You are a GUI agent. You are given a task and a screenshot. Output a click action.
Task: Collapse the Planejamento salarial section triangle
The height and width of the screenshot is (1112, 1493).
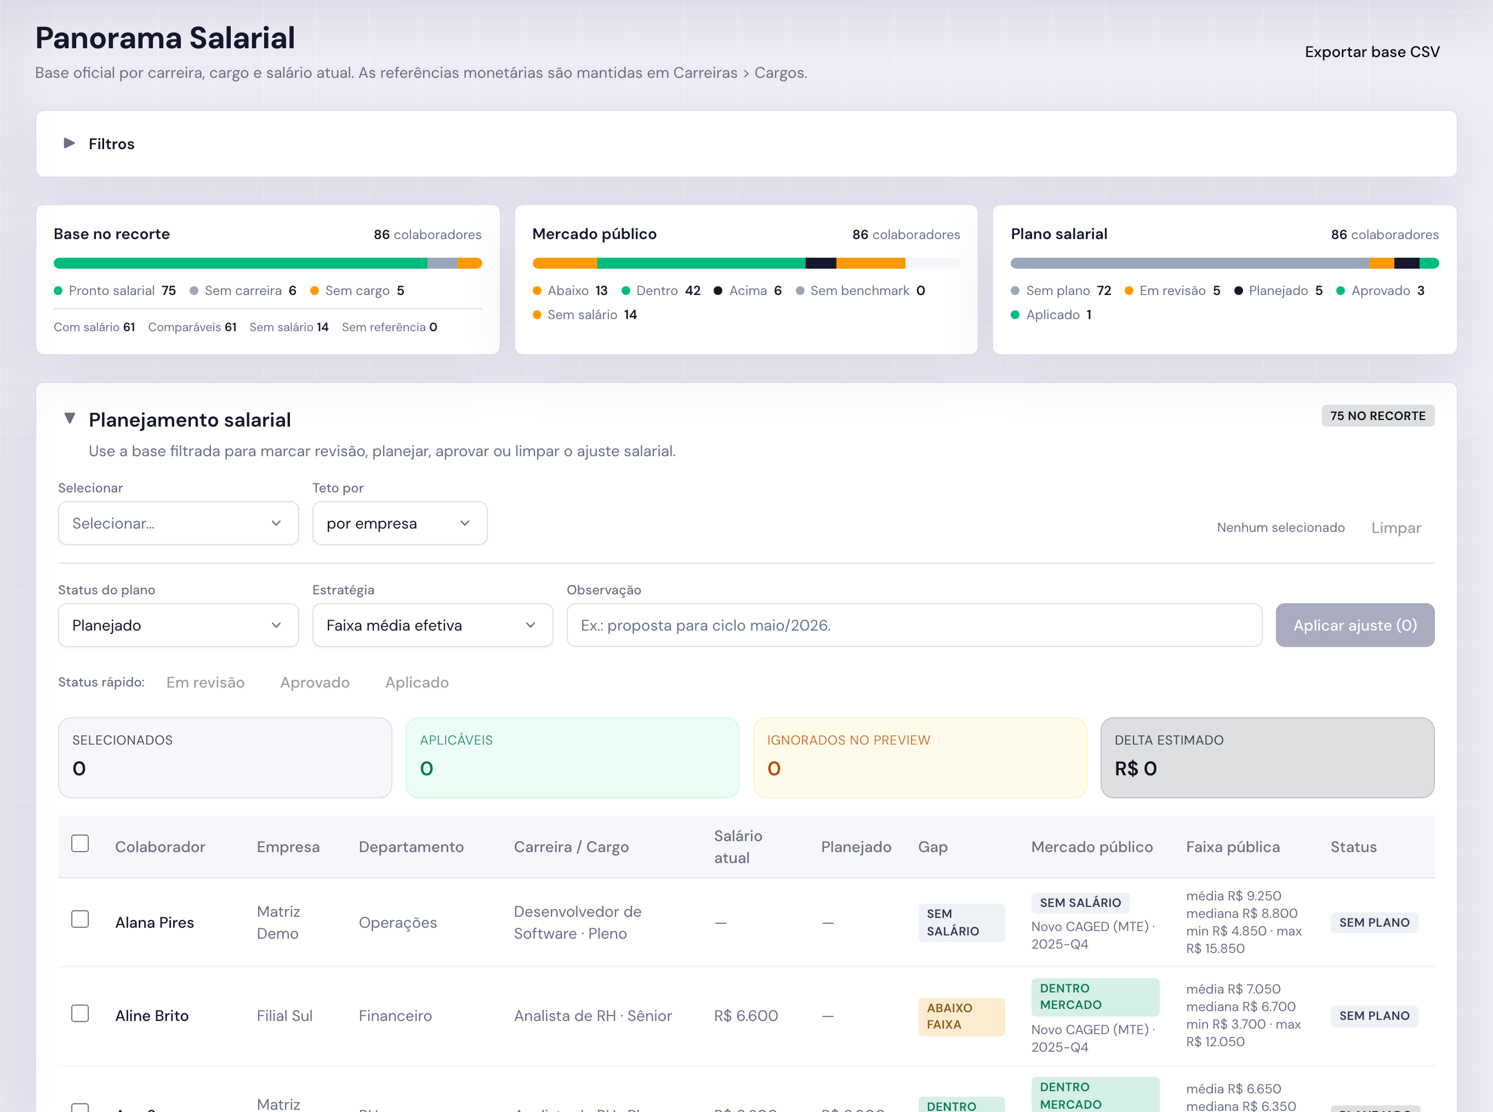pos(69,419)
